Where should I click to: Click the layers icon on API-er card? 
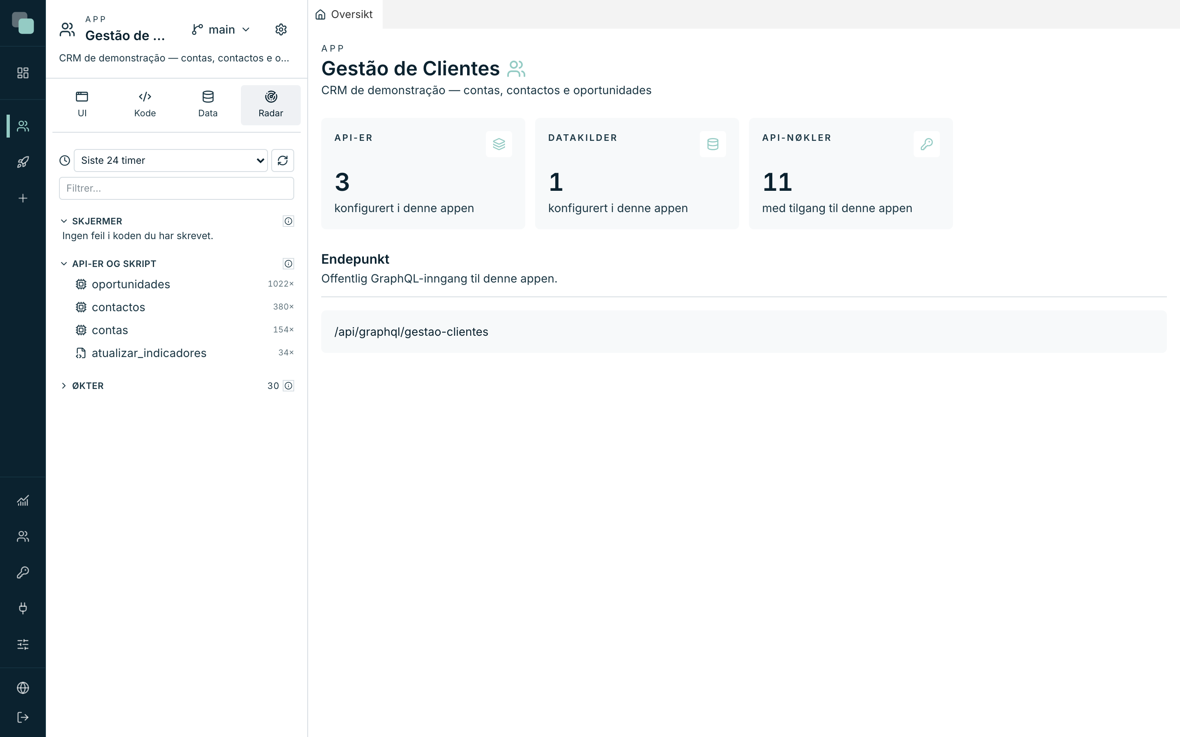tap(499, 144)
